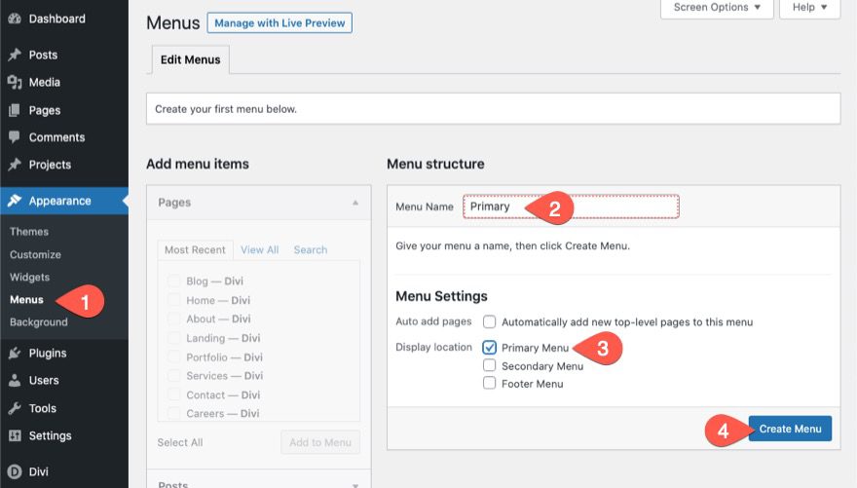Collapse the Pages accordion section
This screenshot has width=857, height=488.
click(354, 203)
